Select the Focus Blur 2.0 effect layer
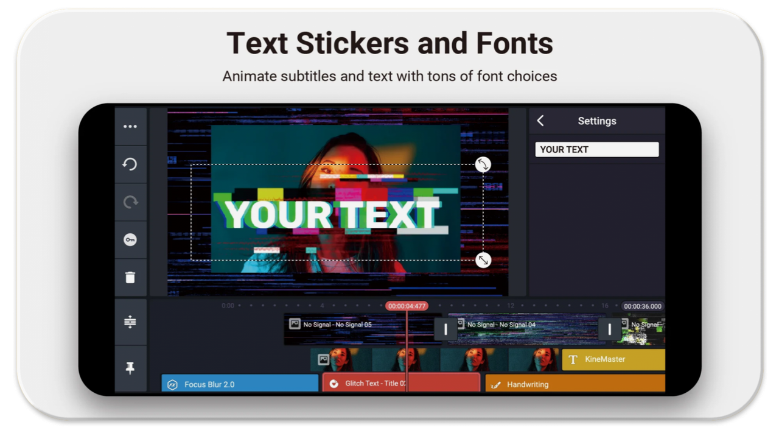 (x=240, y=384)
